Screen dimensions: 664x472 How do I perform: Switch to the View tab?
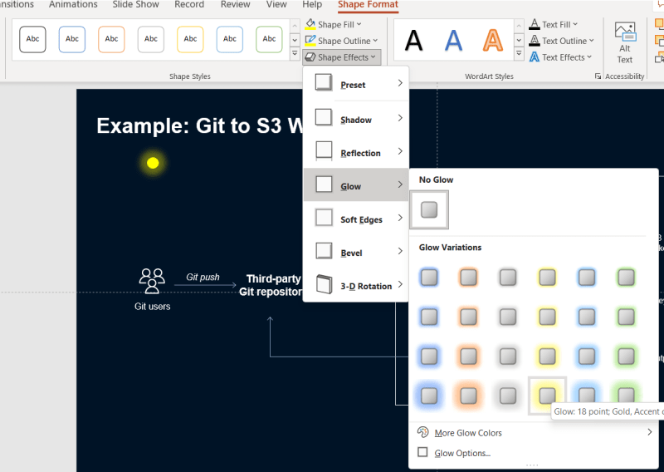276,5
